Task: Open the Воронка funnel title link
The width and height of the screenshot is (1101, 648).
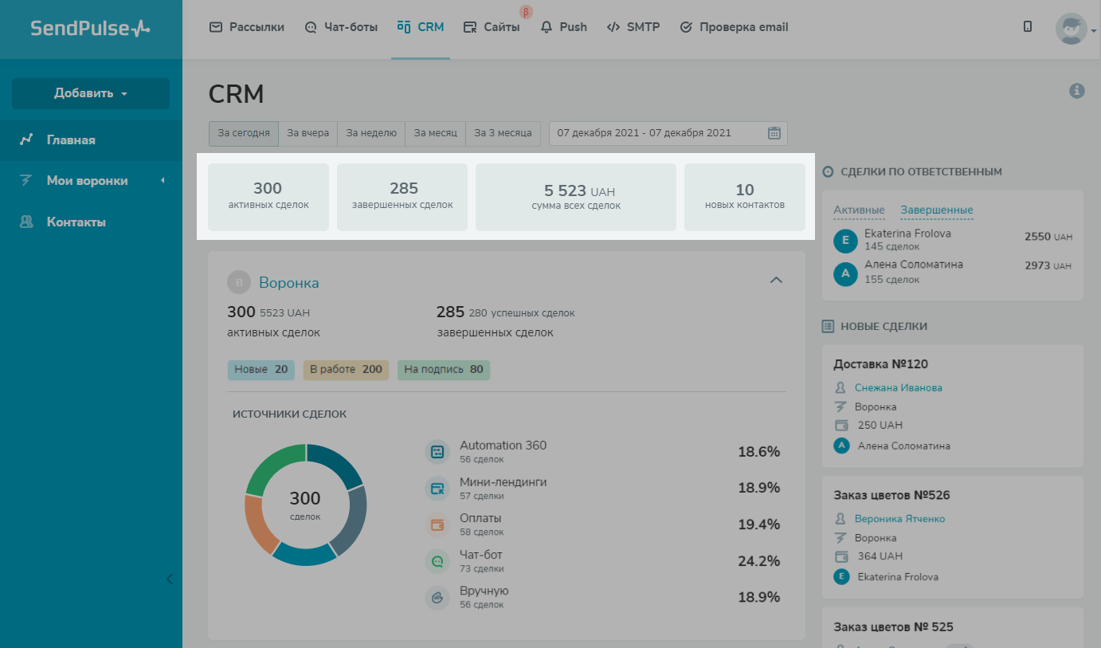Action: (x=288, y=282)
